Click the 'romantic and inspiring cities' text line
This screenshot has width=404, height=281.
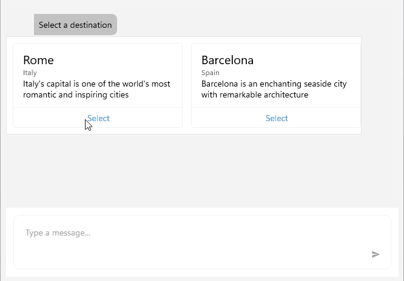click(76, 94)
